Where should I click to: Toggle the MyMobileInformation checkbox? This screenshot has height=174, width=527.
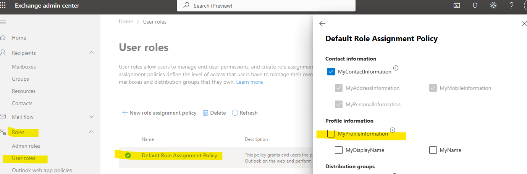(433, 88)
